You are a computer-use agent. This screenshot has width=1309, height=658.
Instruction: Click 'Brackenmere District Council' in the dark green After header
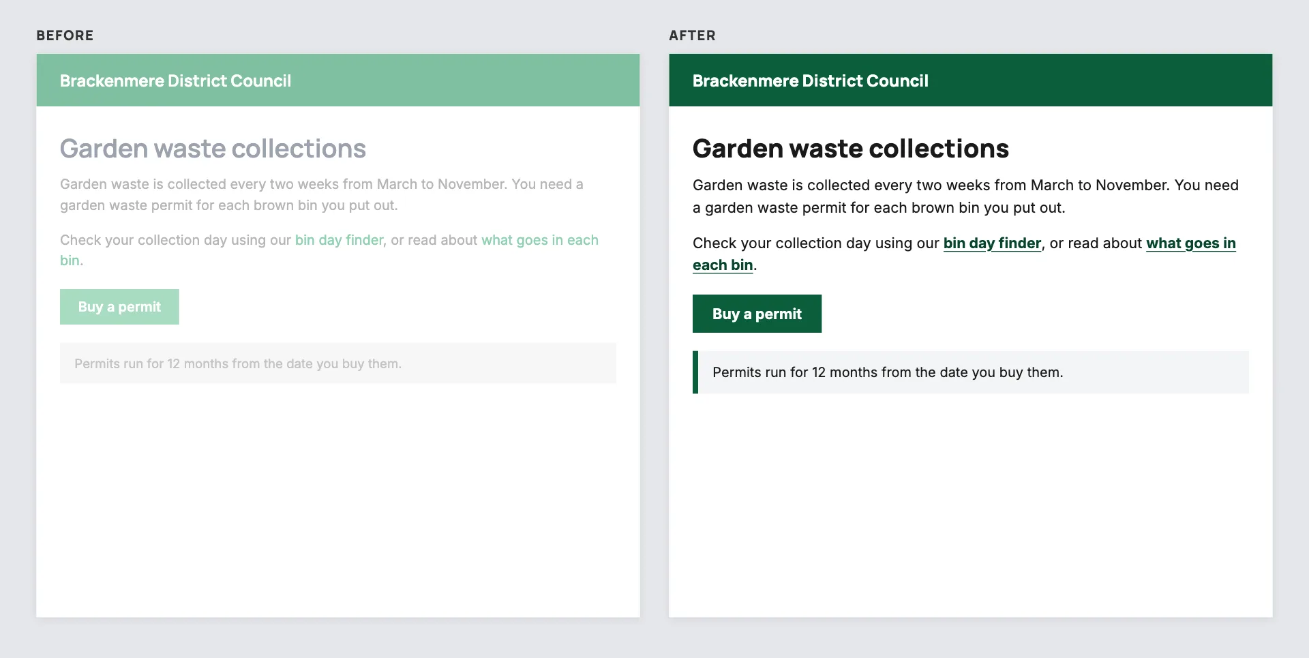(810, 81)
